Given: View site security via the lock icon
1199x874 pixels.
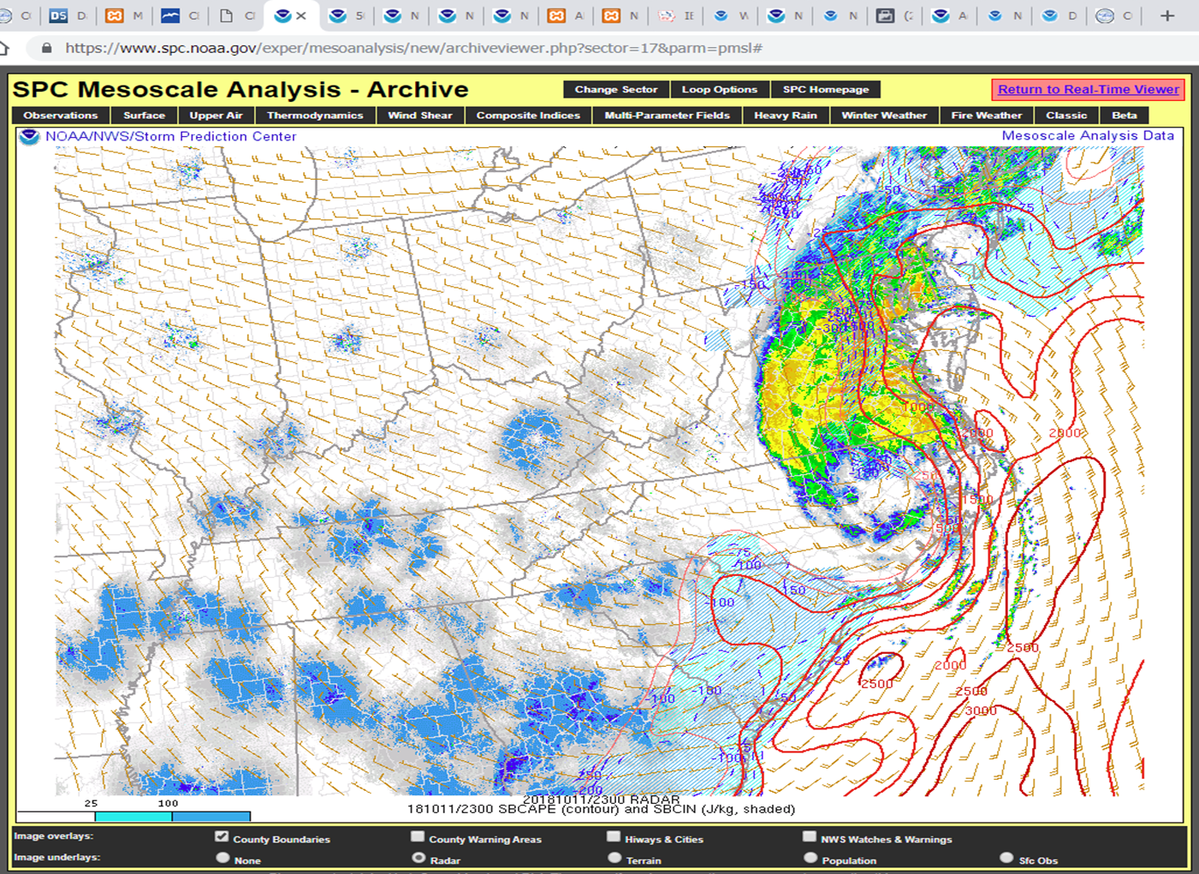Looking at the screenshot, I should [x=46, y=49].
